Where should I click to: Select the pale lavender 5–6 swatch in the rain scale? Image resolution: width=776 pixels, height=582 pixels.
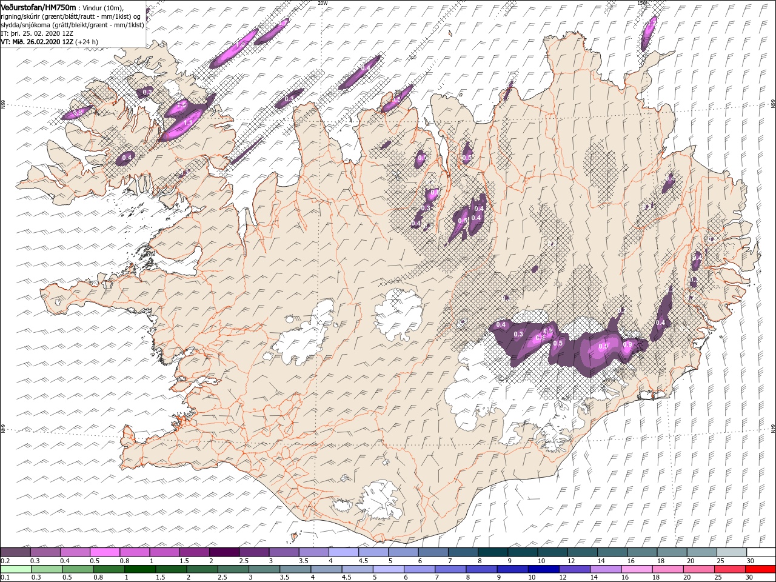(x=387, y=569)
